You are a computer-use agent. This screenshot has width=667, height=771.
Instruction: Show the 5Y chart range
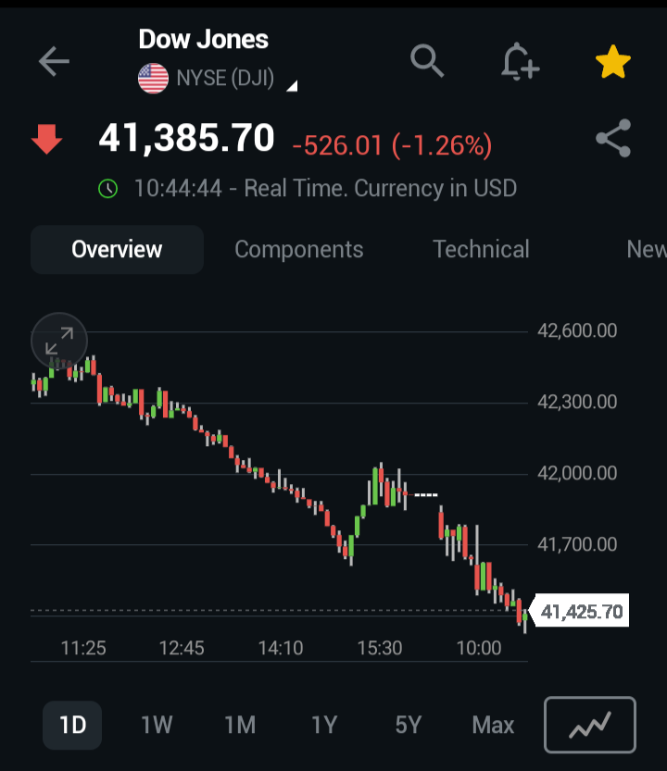(409, 725)
